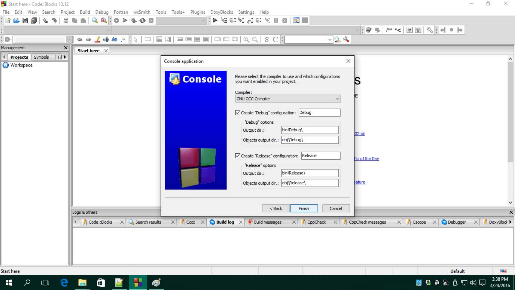Click the Start here page scrollbar

click(x=510, y=111)
